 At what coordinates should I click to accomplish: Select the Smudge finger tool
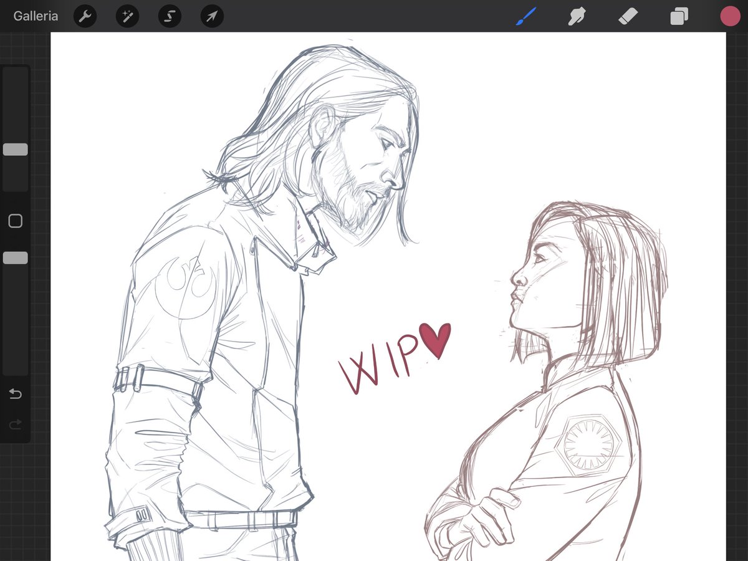point(577,16)
